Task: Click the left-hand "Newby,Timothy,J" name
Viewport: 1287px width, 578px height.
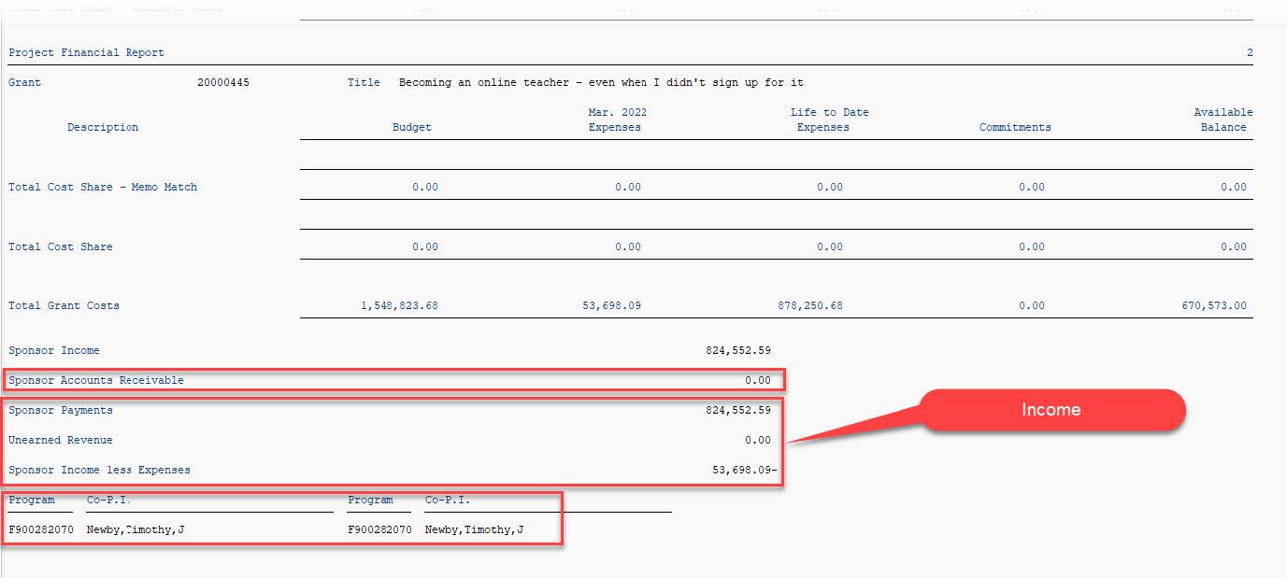Action: tap(136, 529)
